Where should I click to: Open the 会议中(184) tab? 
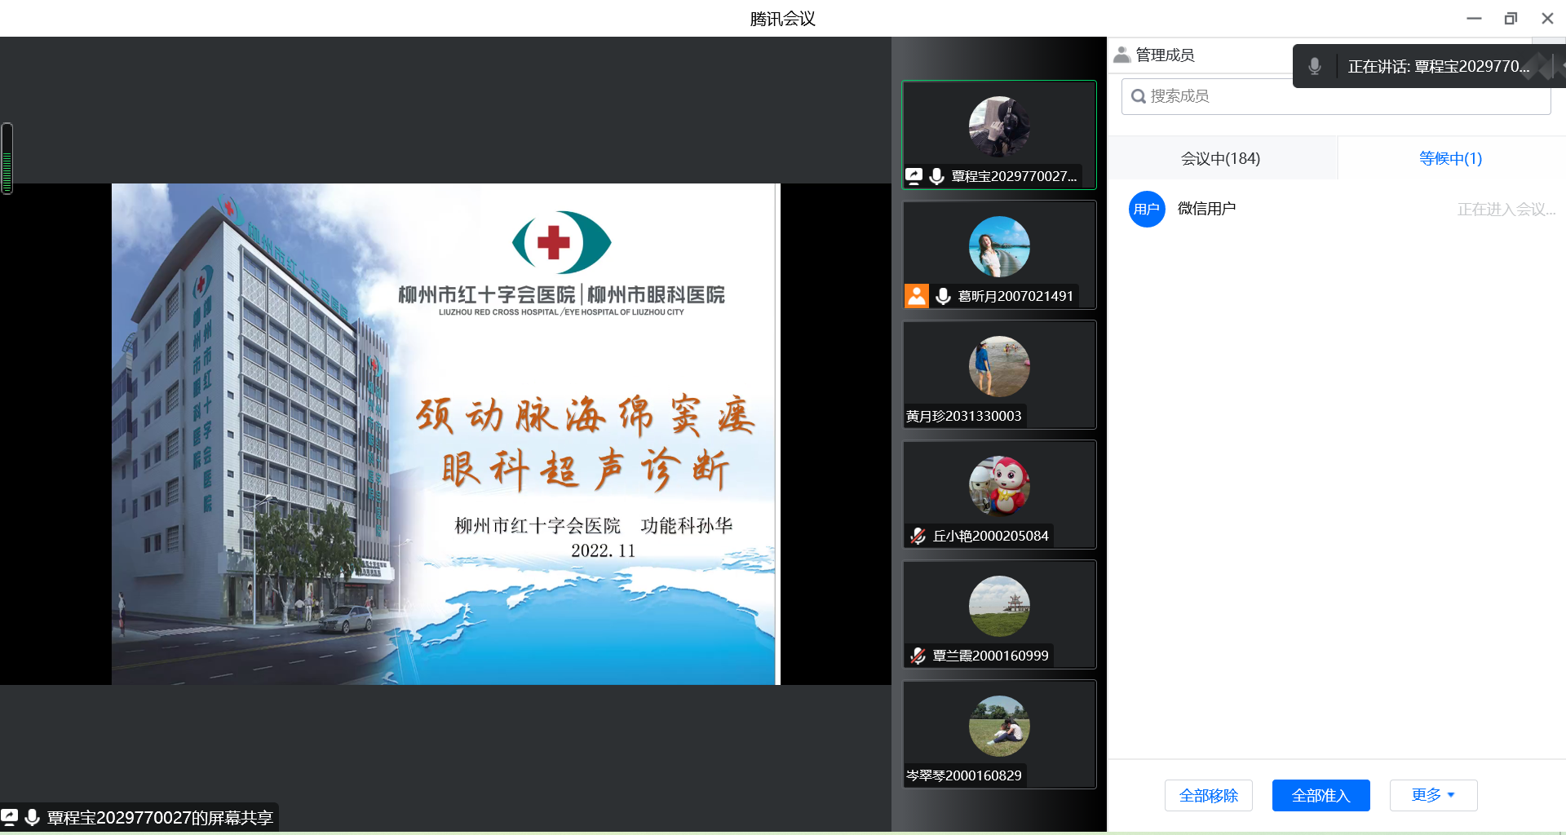[1221, 158]
